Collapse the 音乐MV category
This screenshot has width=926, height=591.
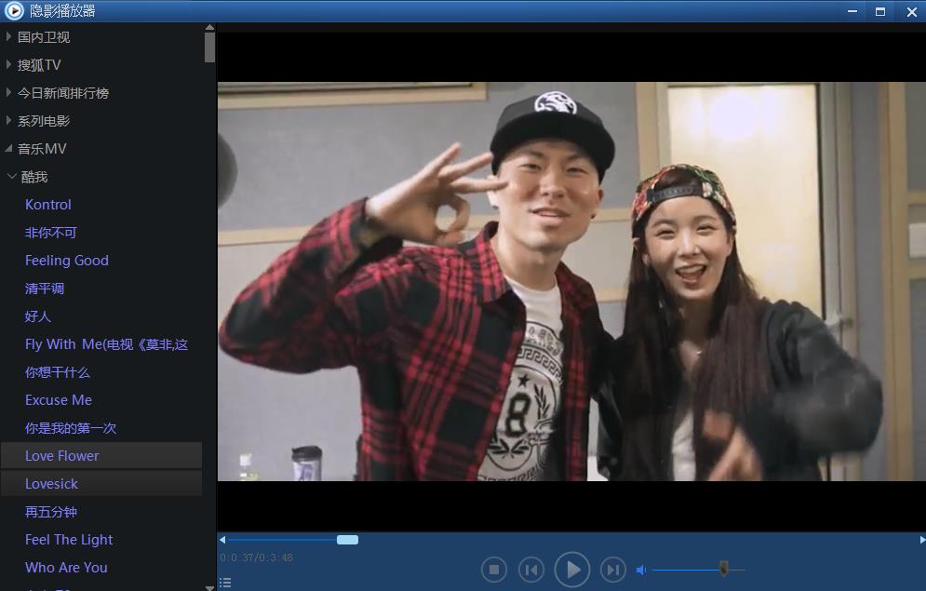point(9,149)
